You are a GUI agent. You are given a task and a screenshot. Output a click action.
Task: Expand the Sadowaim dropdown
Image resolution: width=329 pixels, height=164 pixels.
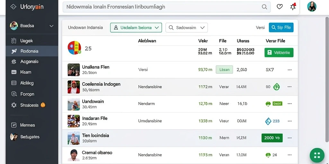(x=187, y=28)
